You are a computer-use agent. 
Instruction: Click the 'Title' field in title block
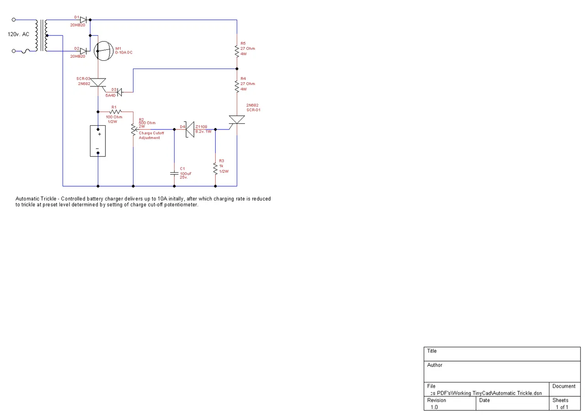502,354
